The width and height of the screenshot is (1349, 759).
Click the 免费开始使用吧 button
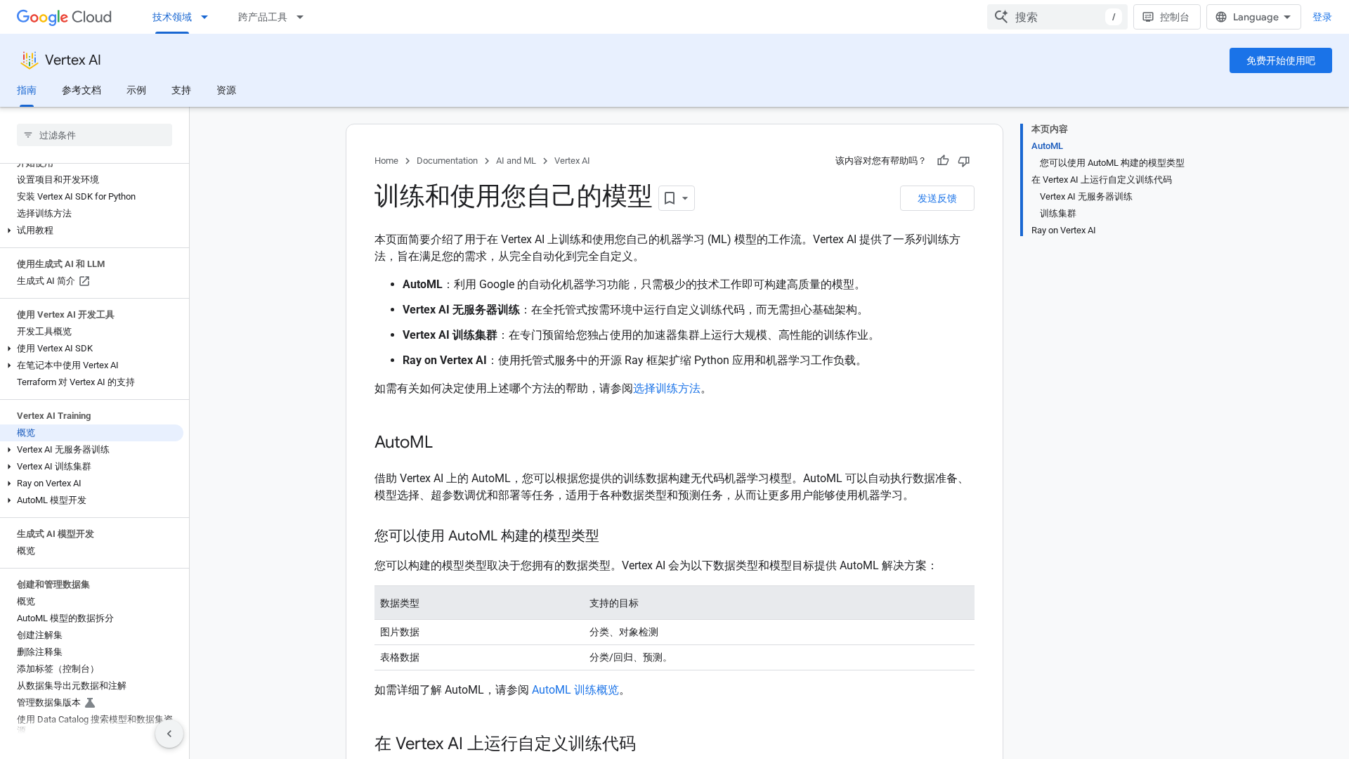point(1280,60)
